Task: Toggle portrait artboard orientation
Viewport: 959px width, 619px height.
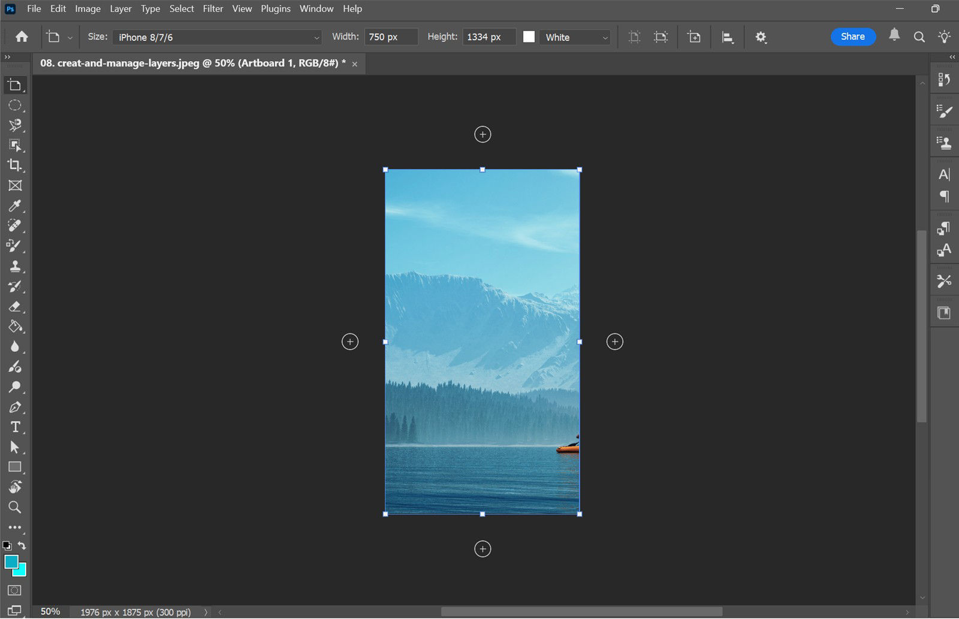Action: tap(634, 37)
